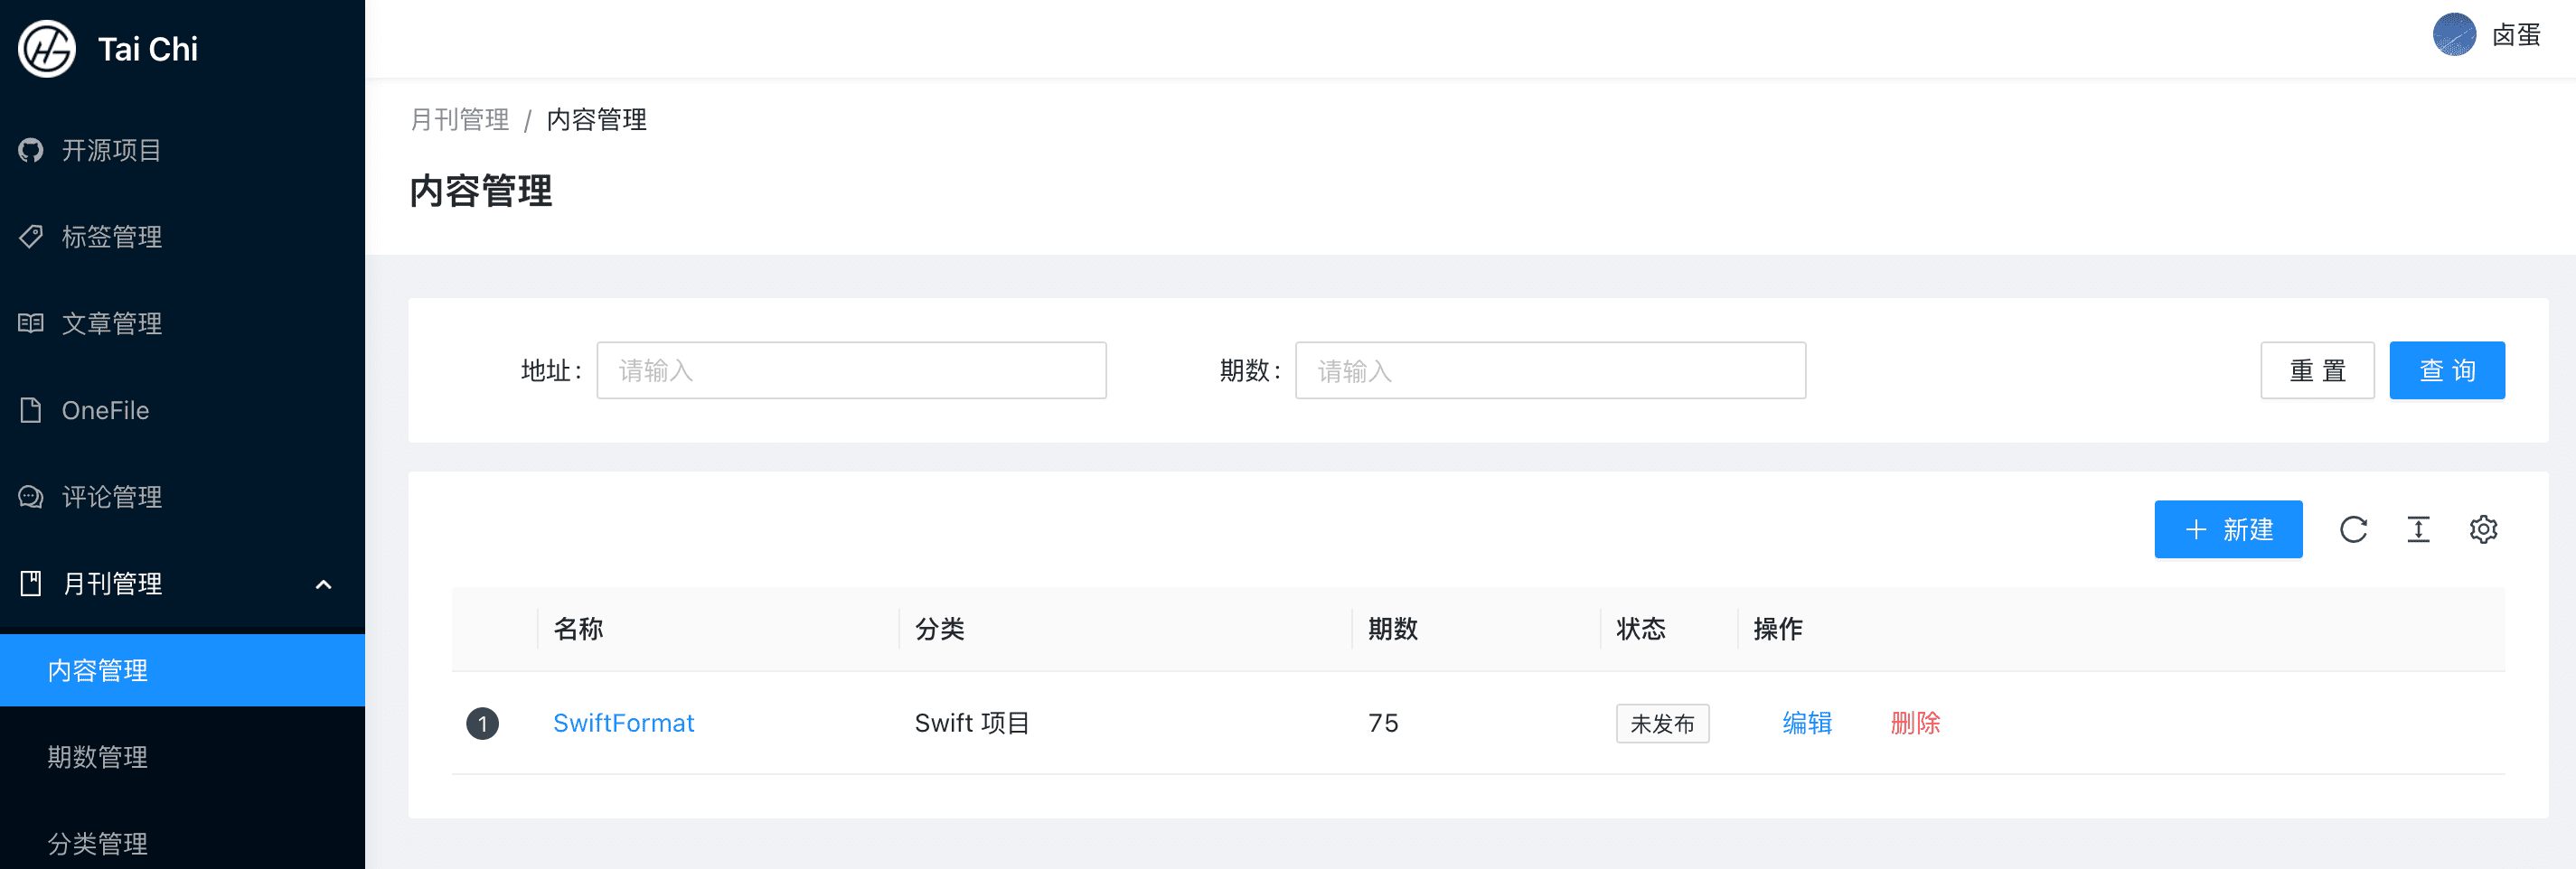Open table density setting icon
Viewport: 2576px width, 869px height.
click(2418, 529)
